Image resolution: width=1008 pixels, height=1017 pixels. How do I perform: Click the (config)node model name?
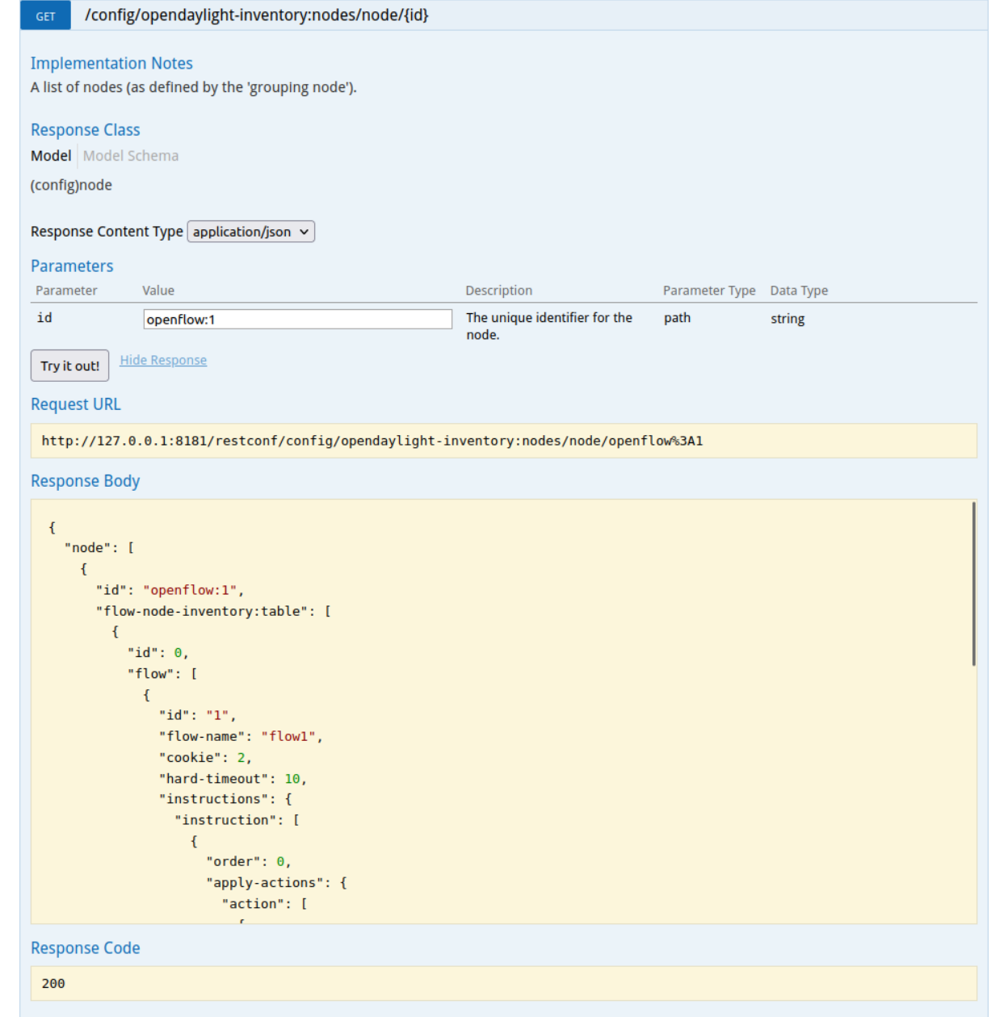[71, 185]
